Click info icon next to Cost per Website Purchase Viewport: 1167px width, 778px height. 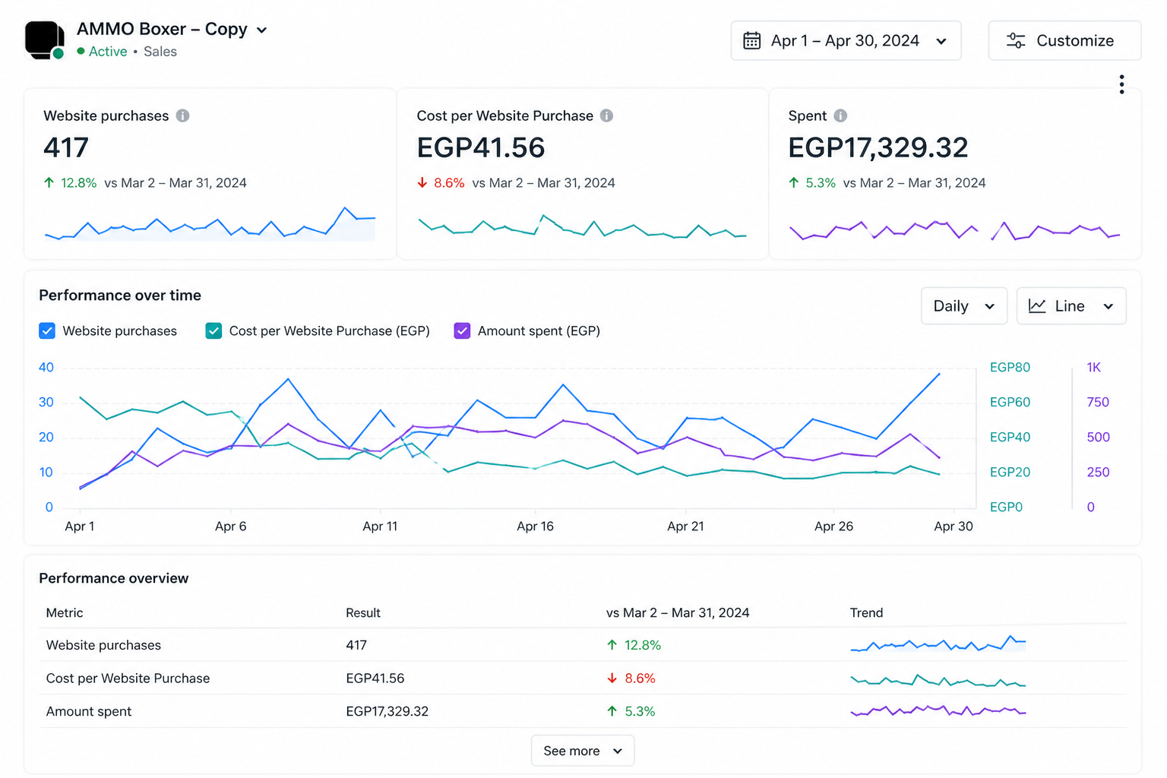click(x=606, y=115)
